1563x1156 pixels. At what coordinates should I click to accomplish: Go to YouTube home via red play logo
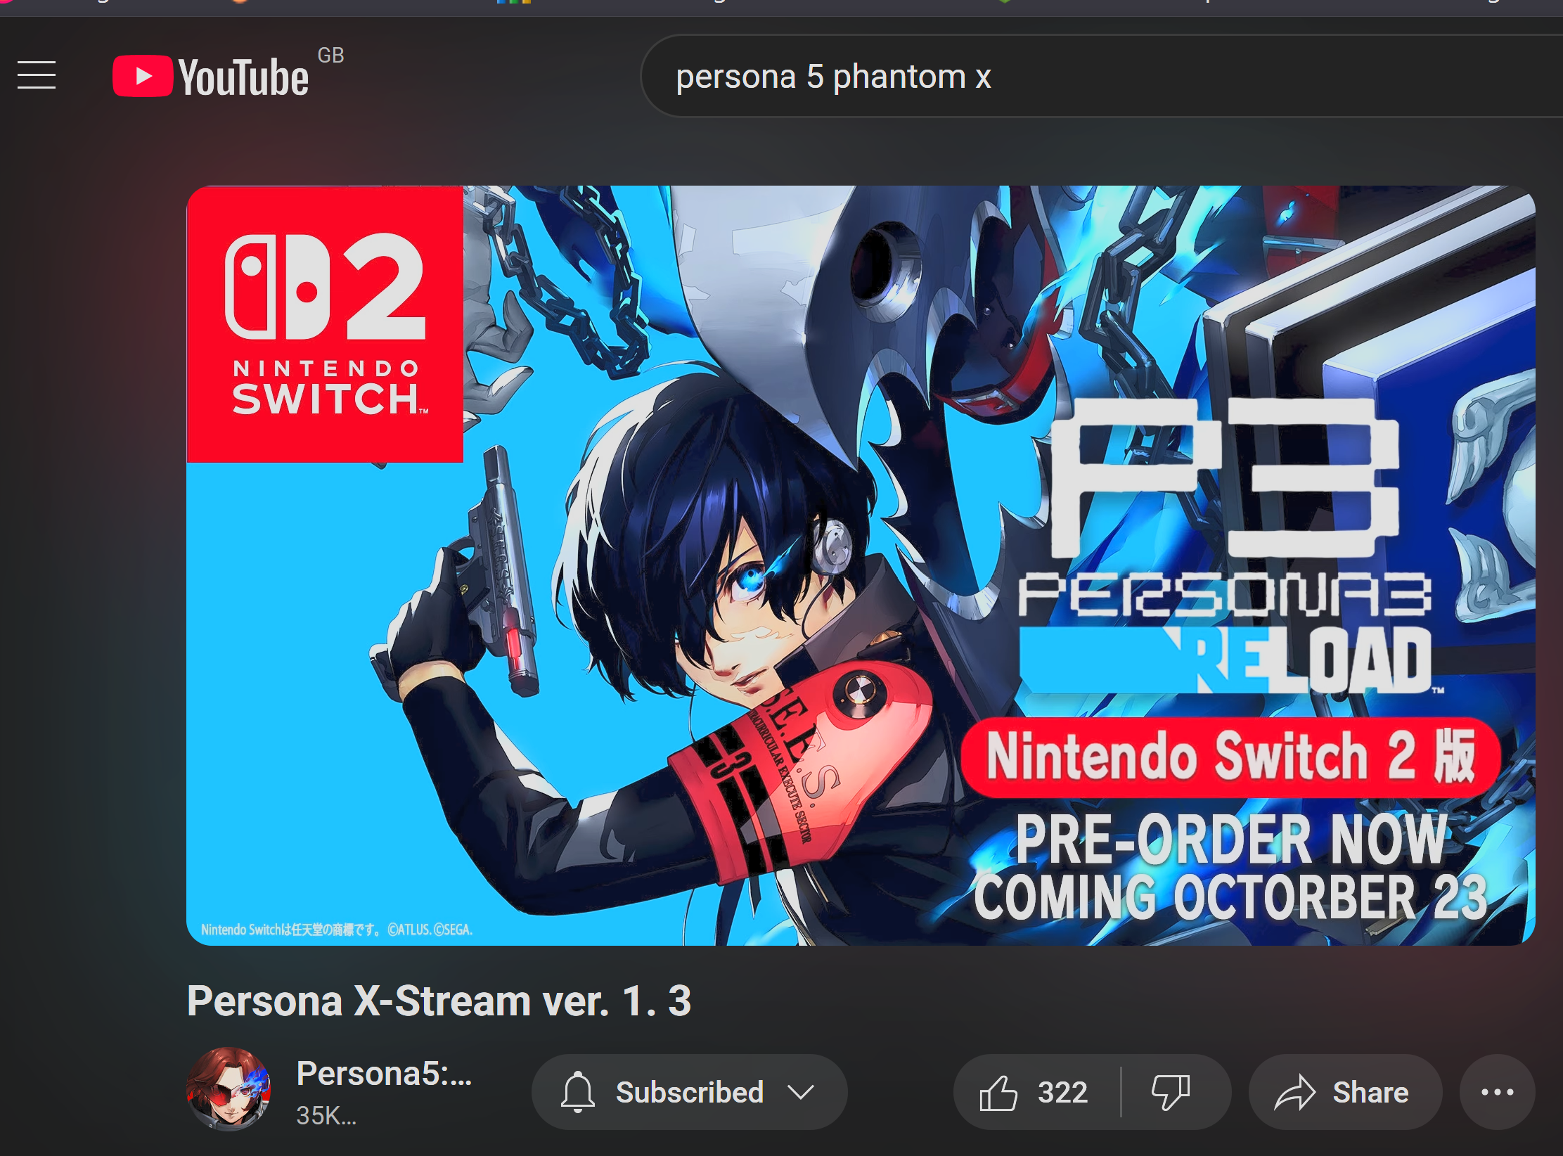(143, 76)
